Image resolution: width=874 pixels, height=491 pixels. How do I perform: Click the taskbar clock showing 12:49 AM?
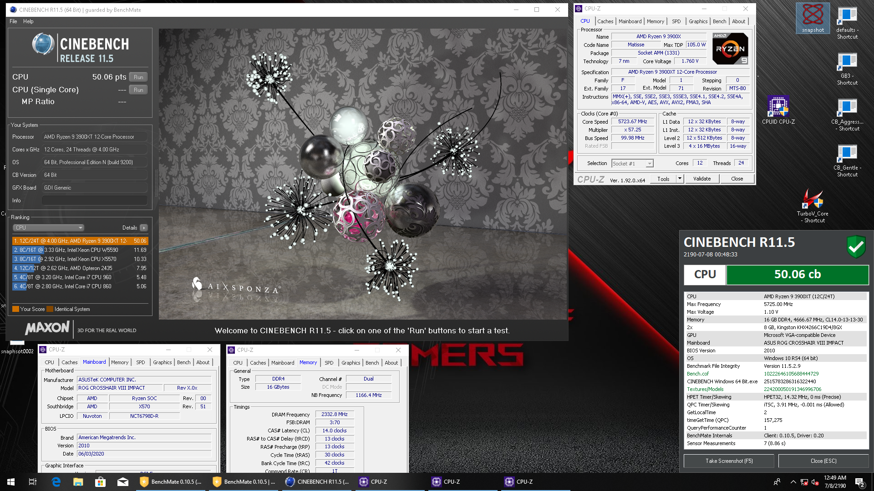coord(835,482)
